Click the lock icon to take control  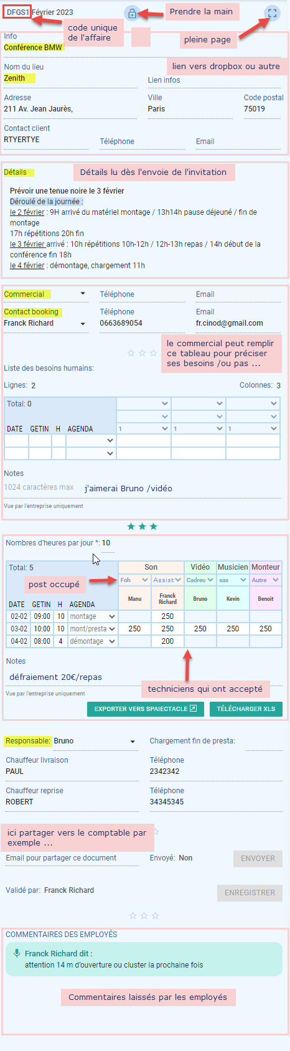132,14
